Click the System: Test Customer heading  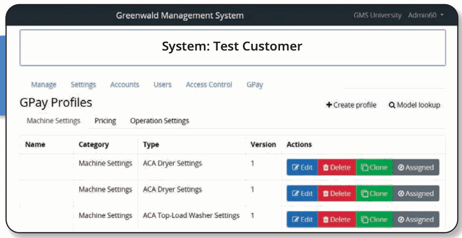[x=232, y=46]
